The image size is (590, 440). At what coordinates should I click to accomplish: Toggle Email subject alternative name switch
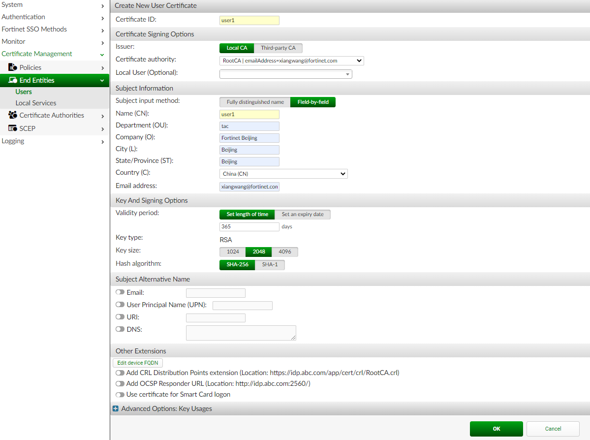point(120,292)
